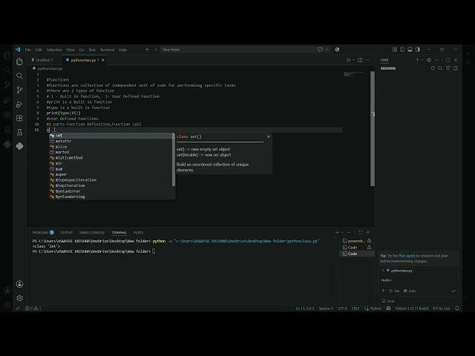Open Python 3.12 interpreter selector in status bar
This screenshot has height=356, width=475.
[x=412, y=309]
